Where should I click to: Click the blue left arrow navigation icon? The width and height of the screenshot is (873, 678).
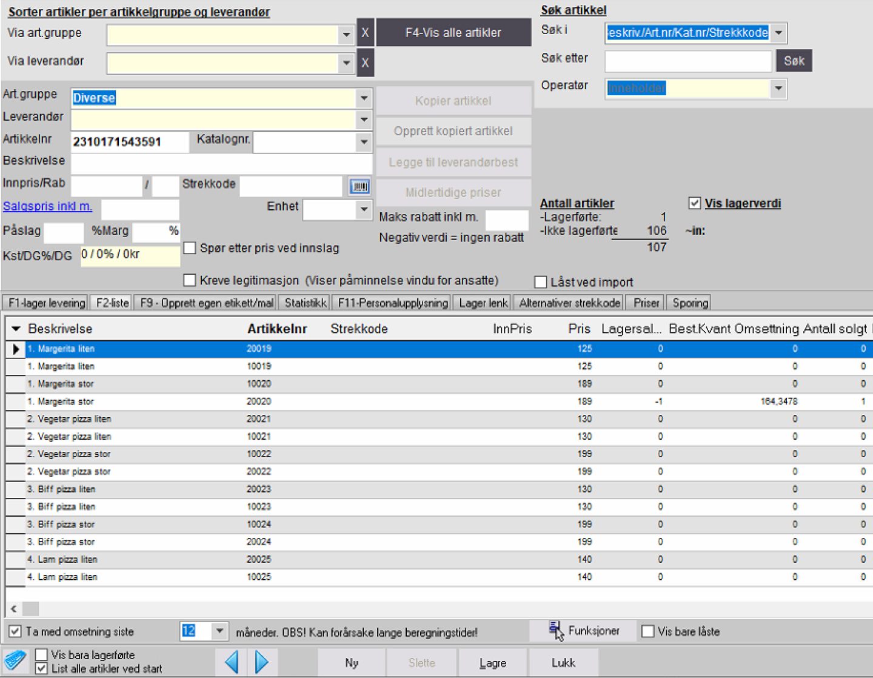pyautogui.click(x=232, y=662)
